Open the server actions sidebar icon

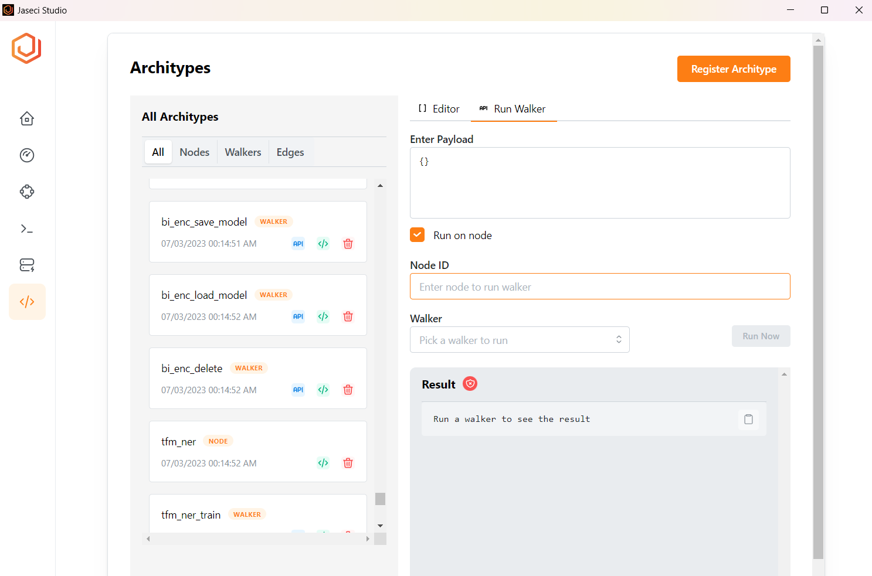(27, 265)
